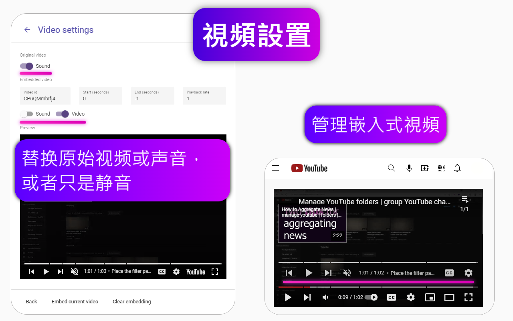Viewport: 513px width, 321px height.
Task: Click the Create video icon
Action: click(425, 168)
